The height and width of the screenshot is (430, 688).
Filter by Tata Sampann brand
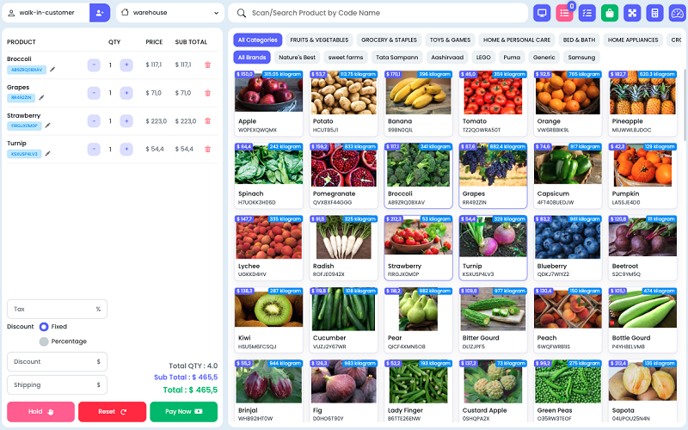(x=396, y=58)
